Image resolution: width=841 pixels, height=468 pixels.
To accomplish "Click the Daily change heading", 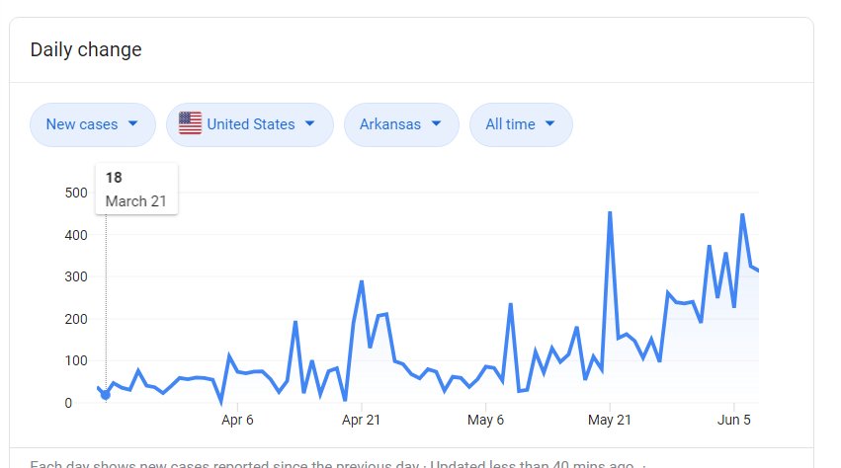I will [x=86, y=49].
